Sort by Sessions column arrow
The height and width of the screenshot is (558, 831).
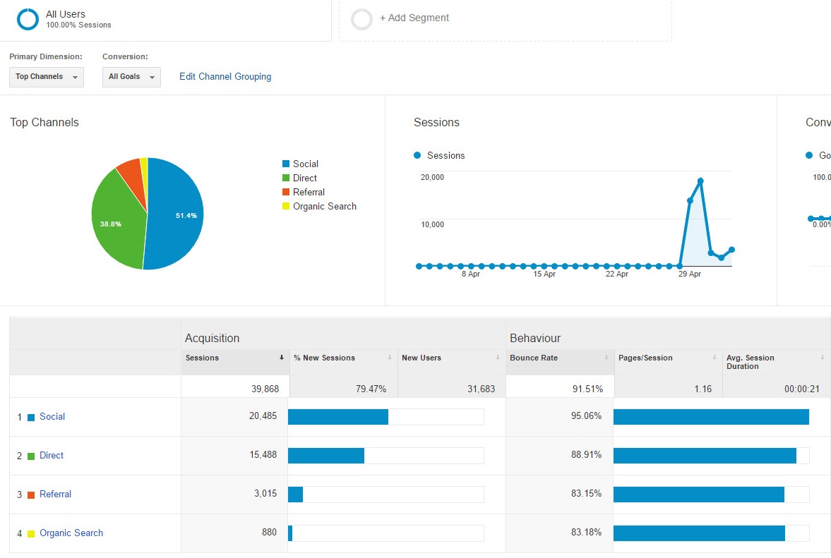pos(282,358)
